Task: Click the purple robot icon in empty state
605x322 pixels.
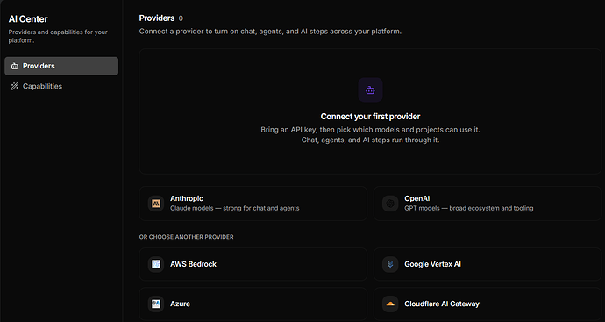Action: click(370, 90)
